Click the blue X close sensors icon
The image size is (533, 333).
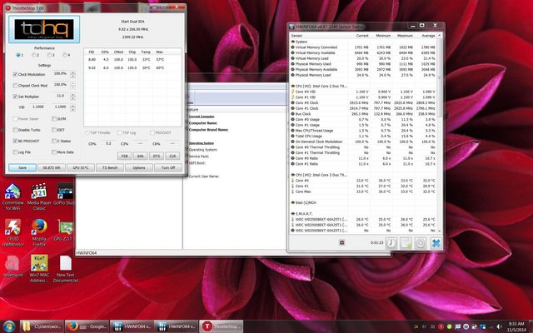tap(436, 243)
